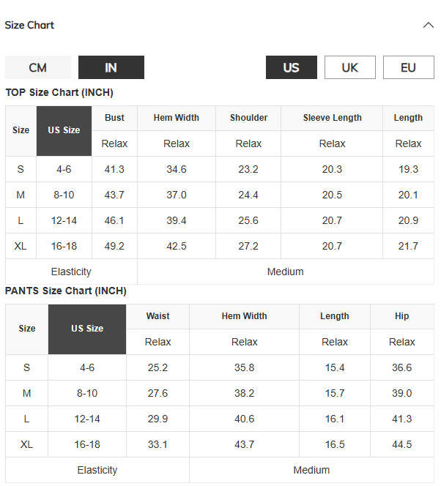Click US Size header in PANTS chart
This screenshot has width=441, height=486.
(87, 329)
